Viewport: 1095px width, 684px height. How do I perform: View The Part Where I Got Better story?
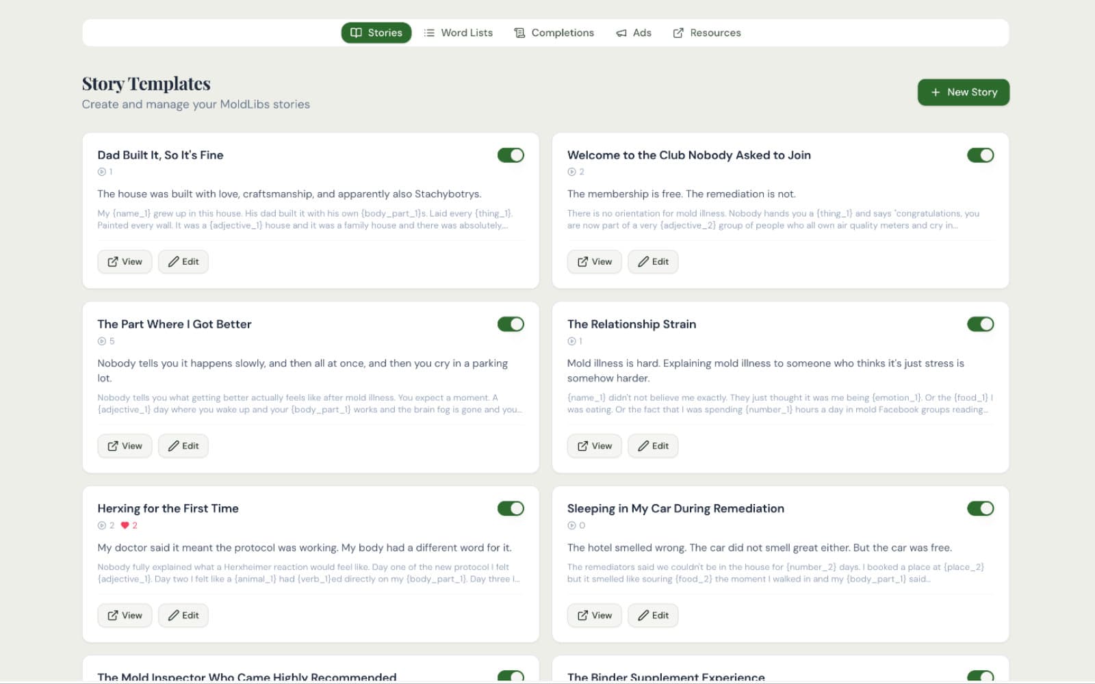pos(125,445)
